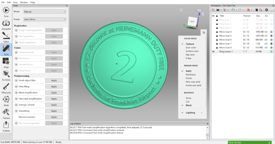Open Workspace settings gear icon
This screenshot has height=144, width=275.
coord(267,10)
